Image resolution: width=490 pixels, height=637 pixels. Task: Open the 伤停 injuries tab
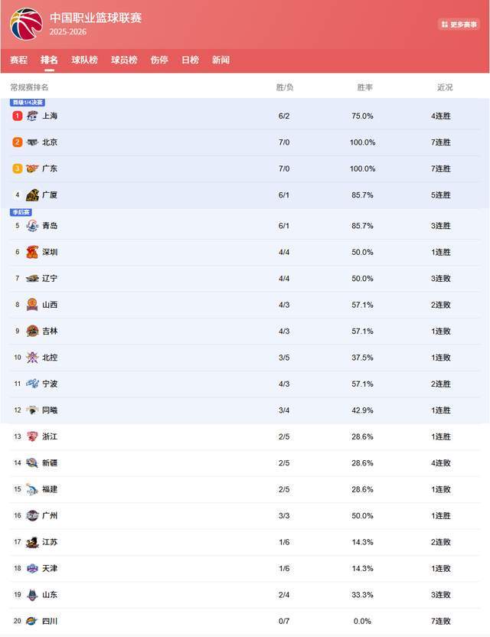point(159,60)
